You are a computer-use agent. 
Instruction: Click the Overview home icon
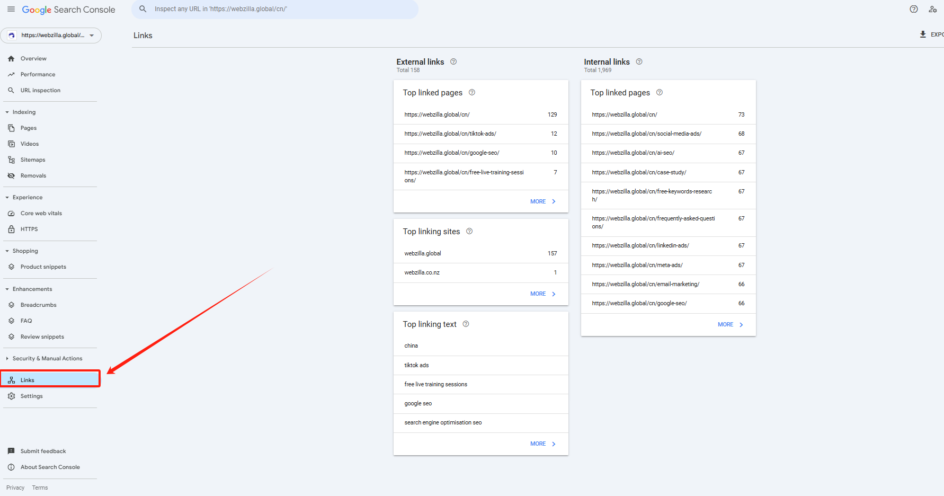tap(11, 59)
